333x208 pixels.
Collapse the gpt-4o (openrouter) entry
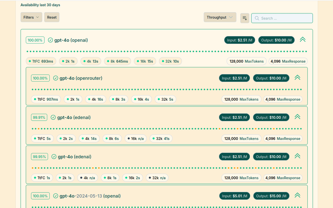point(297,78)
